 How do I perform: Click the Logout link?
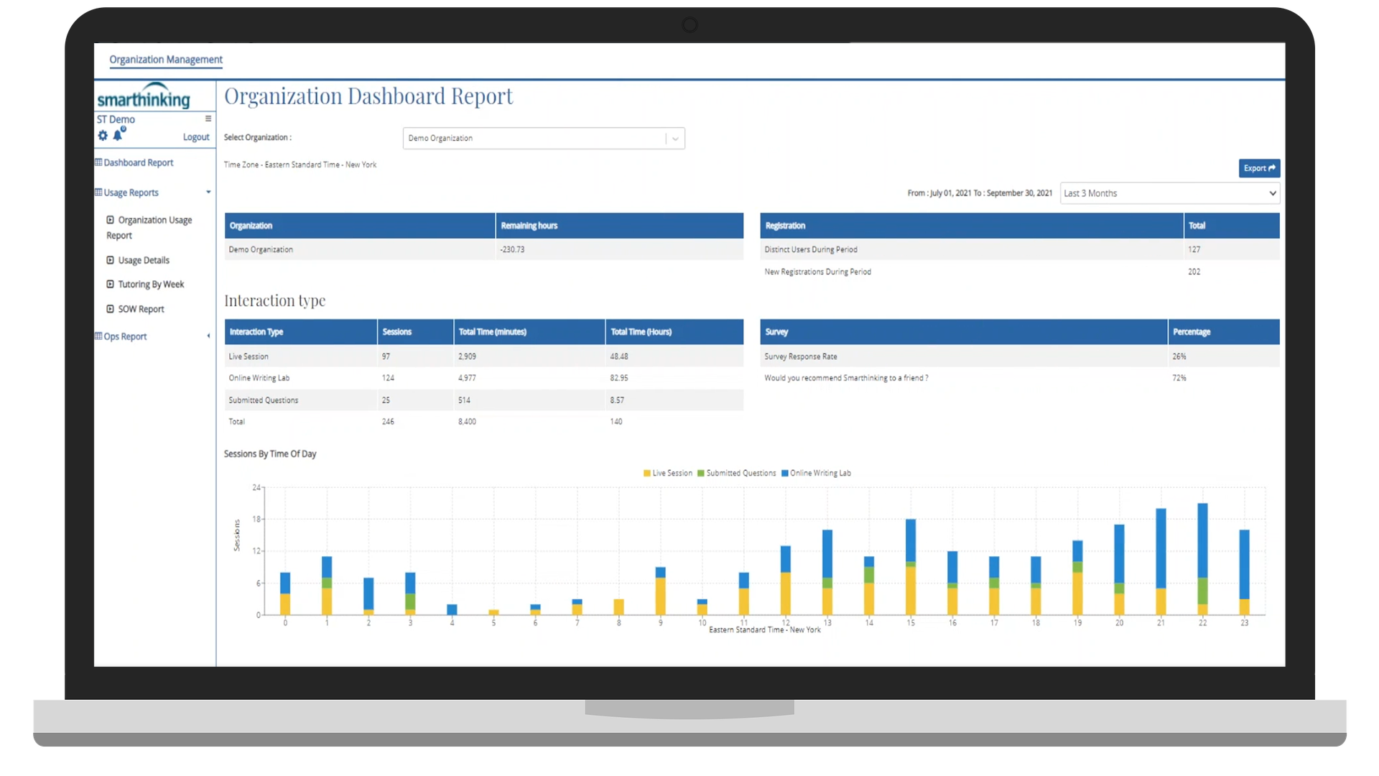(196, 137)
